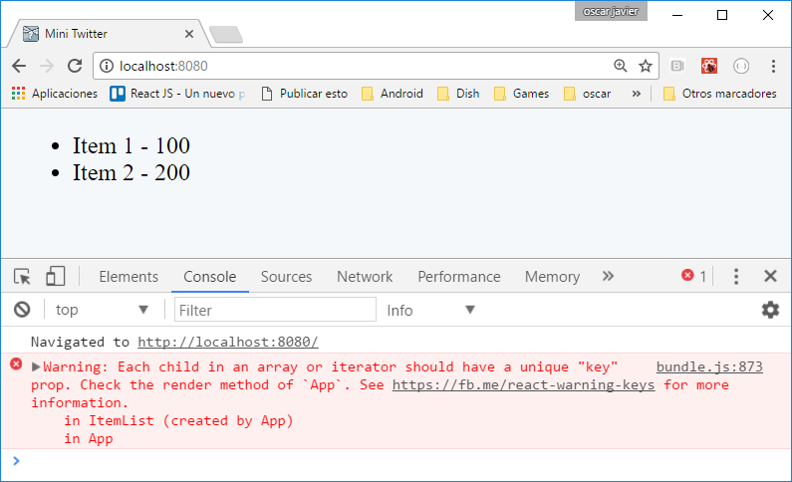Open the DevTools customize menu
Viewport: 792px width, 482px height.
coord(736,276)
